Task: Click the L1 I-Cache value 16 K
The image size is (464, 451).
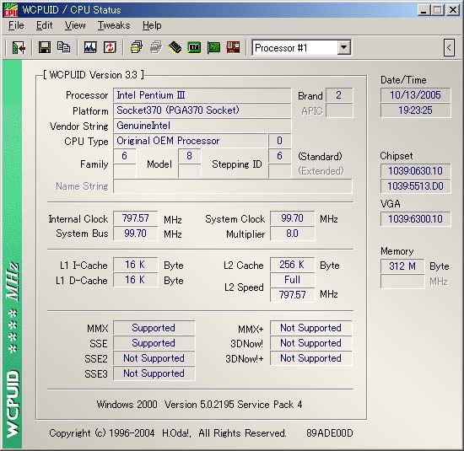Action: click(136, 265)
